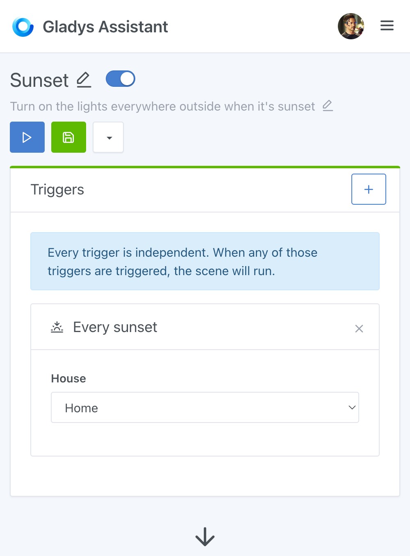Open the House selection dropdown
The height and width of the screenshot is (556, 410).
pyautogui.click(x=205, y=407)
